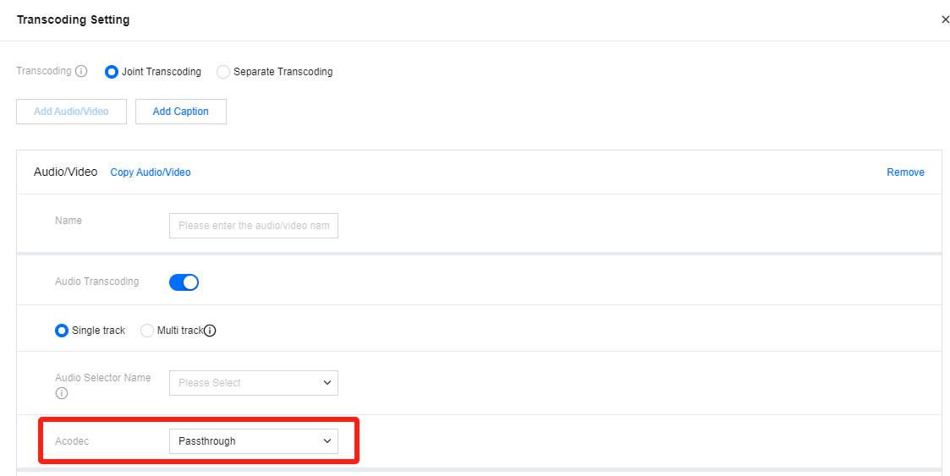
Task: Choose the Multi track option
Action: point(147,331)
